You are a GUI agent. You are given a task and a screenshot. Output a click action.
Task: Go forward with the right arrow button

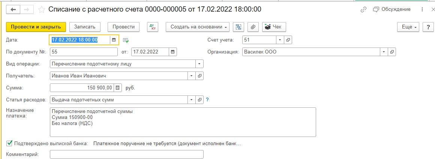coord(27,9)
